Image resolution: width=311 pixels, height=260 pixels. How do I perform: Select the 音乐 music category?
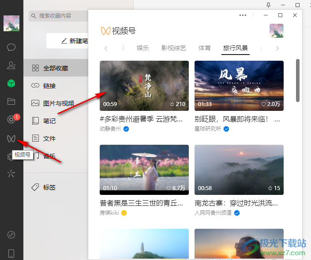[x=56, y=156]
